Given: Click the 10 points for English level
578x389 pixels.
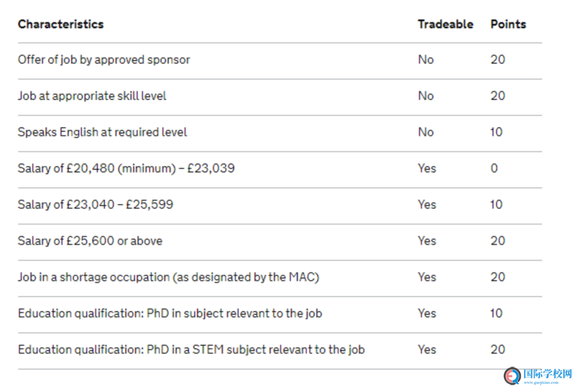Looking at the screenshot, I should pos(496,132).
